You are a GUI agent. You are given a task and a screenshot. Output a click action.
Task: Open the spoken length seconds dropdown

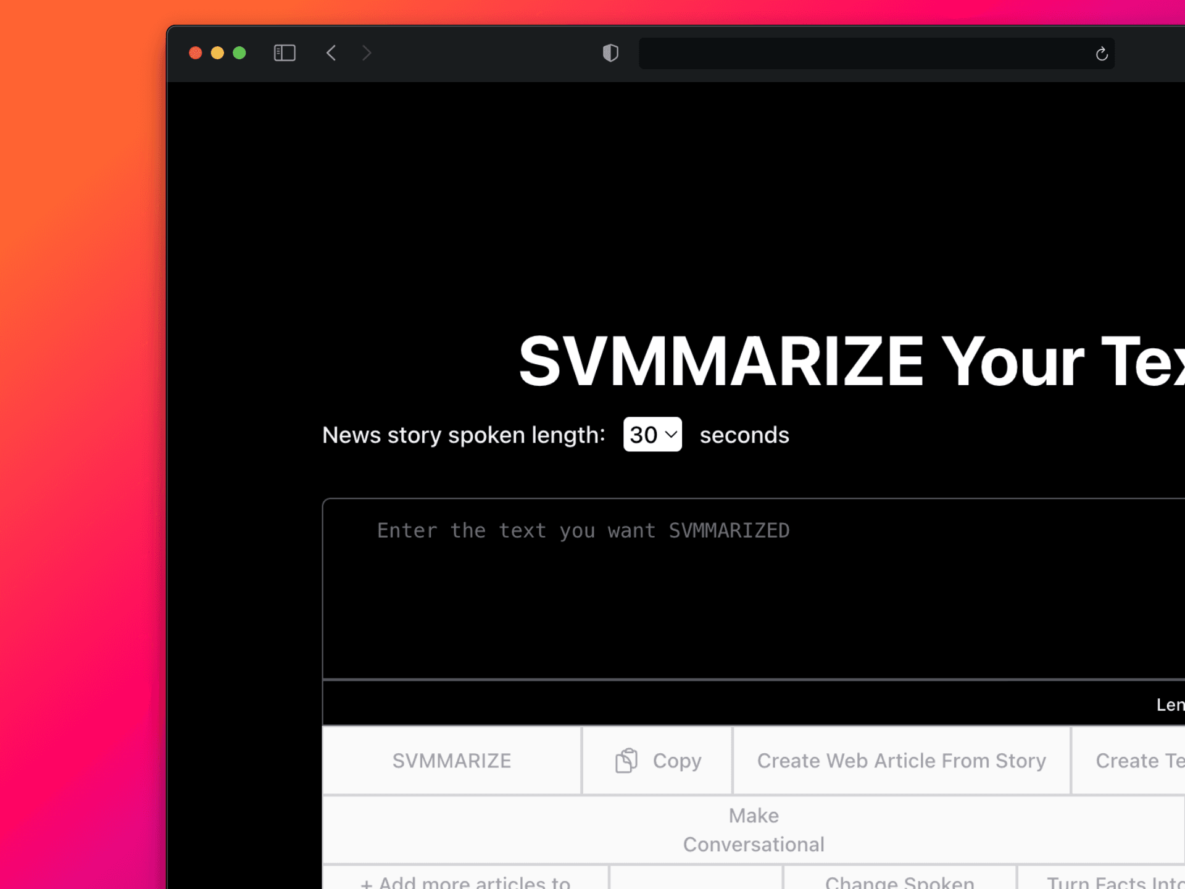coord(652,435)
